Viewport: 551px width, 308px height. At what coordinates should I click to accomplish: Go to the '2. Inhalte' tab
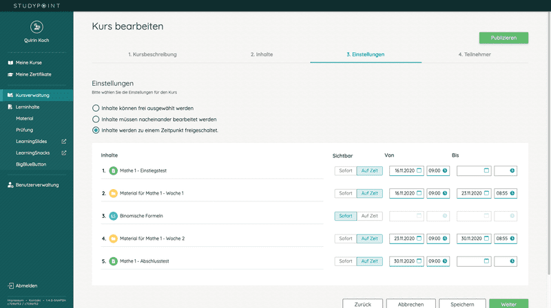click(x=261, y=54)
